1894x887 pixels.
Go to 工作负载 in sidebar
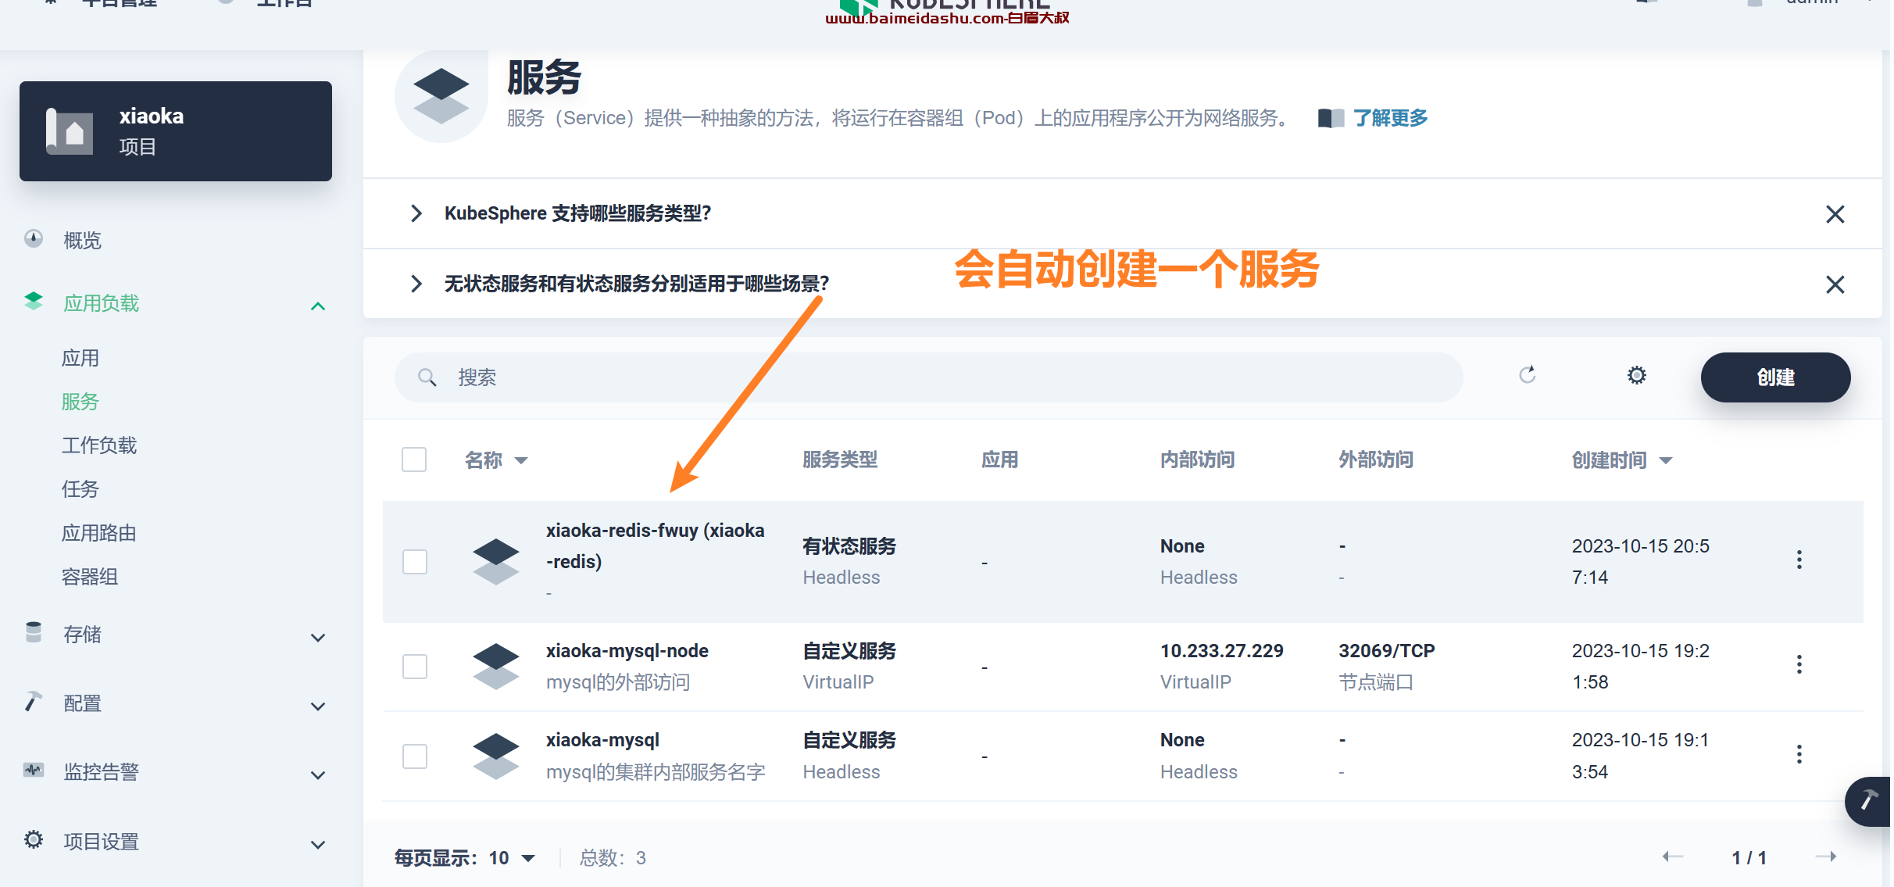[x=99, y=445]
